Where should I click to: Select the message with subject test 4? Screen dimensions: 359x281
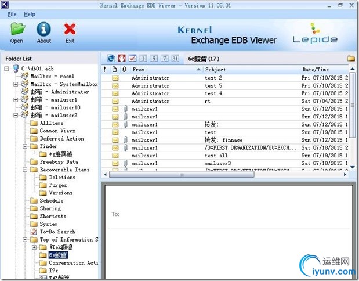pyautogui.click(x=225, y=93)
